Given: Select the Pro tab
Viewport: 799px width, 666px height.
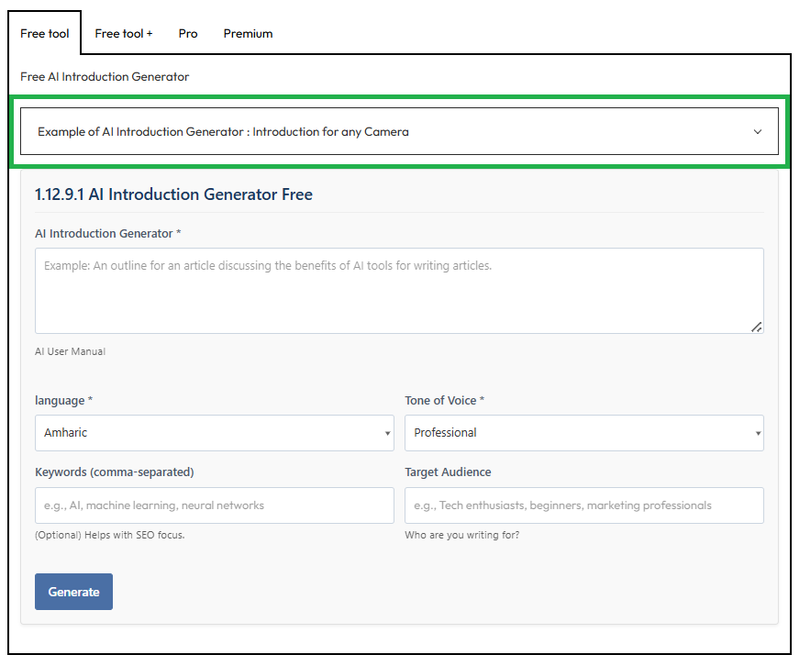Looking at the screenshot, I should coord(188,33).
